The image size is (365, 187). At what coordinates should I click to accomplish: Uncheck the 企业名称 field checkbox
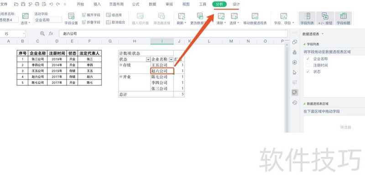308,59
